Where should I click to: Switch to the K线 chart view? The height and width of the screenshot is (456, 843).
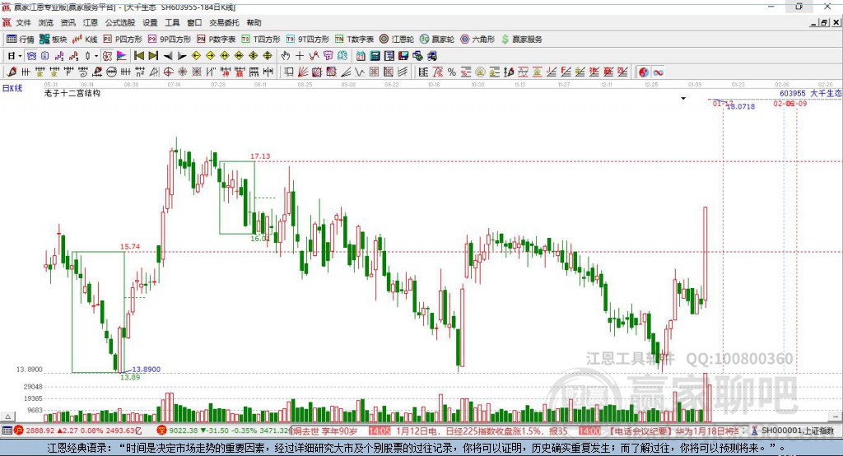[x=85, y=40]
